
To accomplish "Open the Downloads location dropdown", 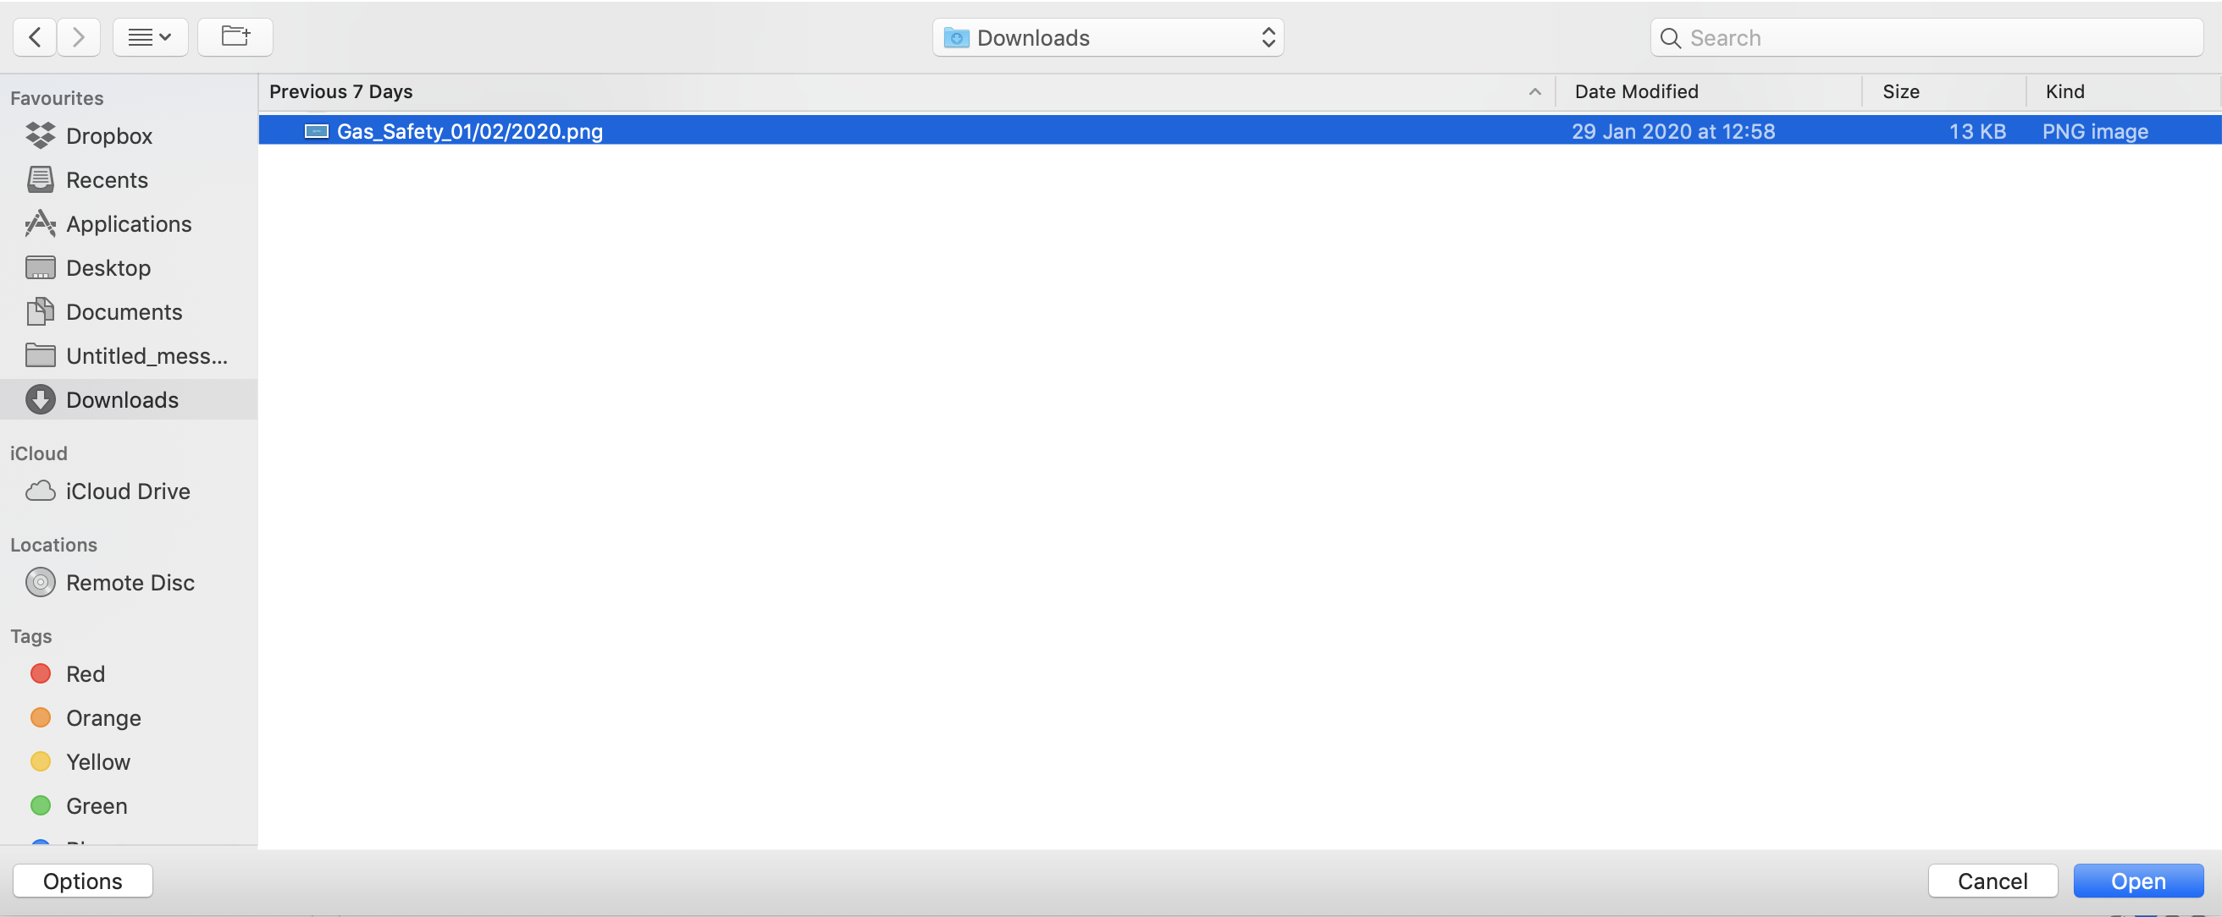I will tap(1108, 37).
